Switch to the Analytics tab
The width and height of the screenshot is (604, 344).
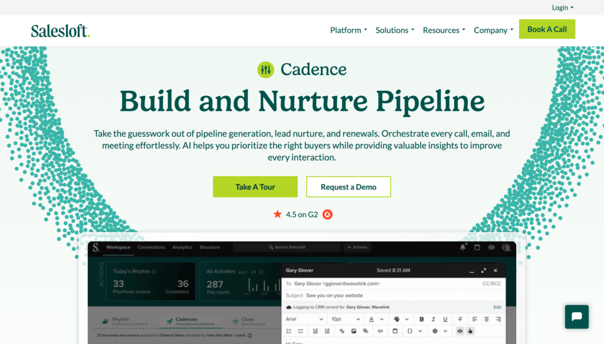tap(182, 247)
